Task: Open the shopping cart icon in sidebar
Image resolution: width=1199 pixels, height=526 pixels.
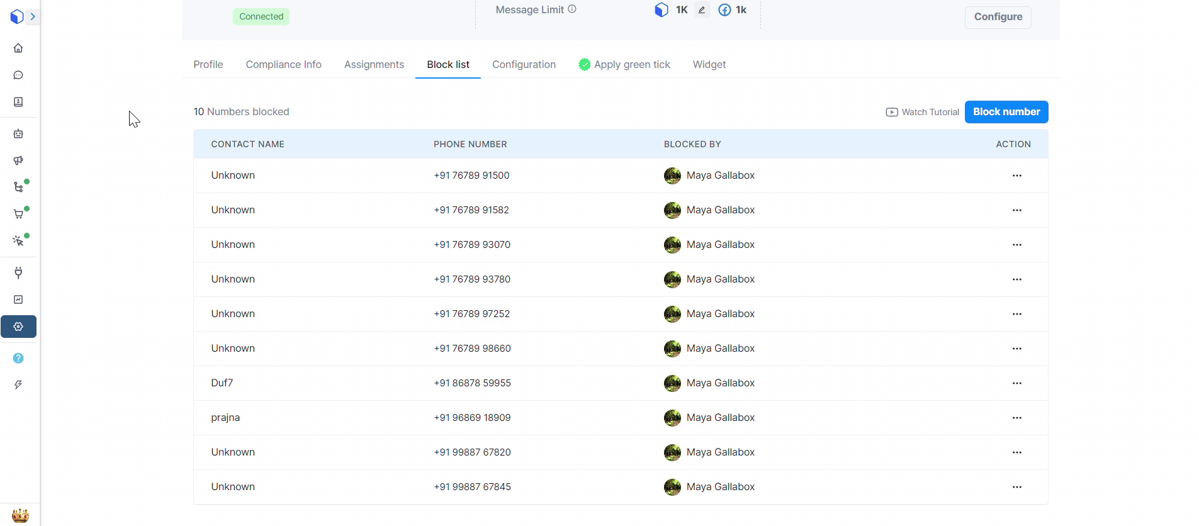Action: pyautogui.click(x=18, y=215)
